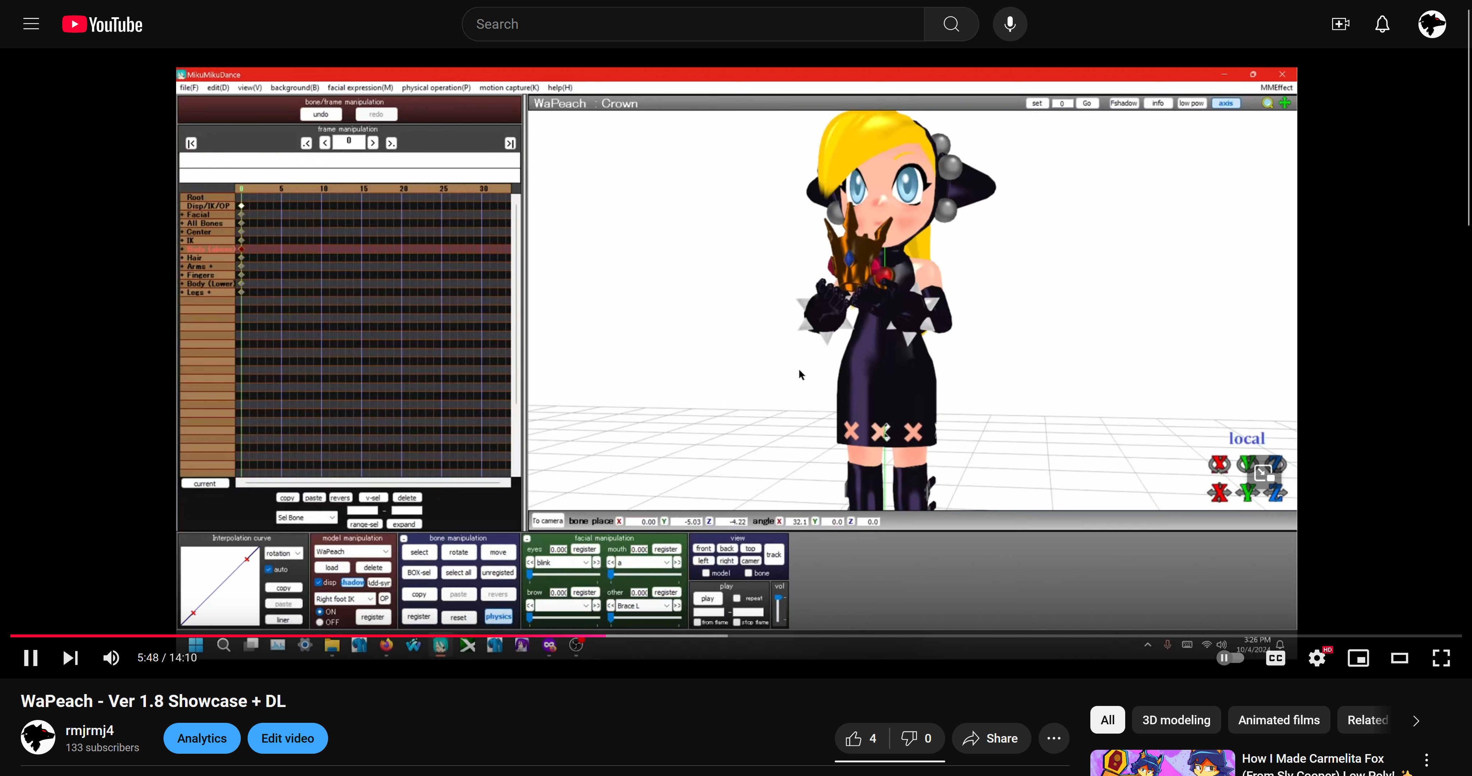Screen dimensions: 1472x776
Task: Toggle the auto interpolation checkbox
Action: (x=268, y=569)
